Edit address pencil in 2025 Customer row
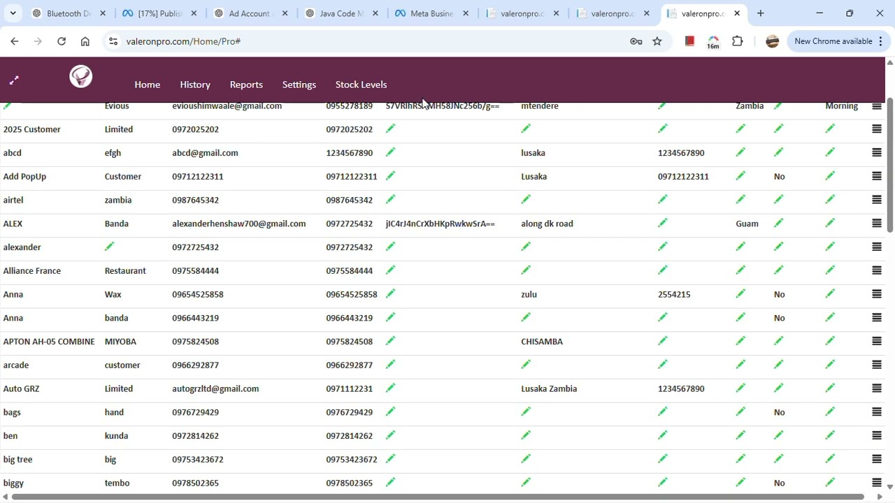Image resolution: width=895 pixels, height=503 pixels. [526, 129]
